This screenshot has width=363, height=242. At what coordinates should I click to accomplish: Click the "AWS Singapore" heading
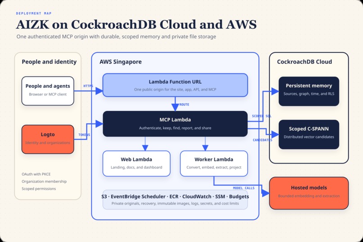coord(121,62)
